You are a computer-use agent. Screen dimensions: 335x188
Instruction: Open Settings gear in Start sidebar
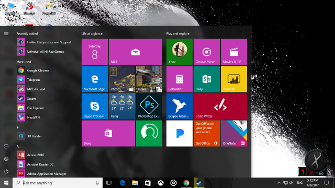point(6,159)
